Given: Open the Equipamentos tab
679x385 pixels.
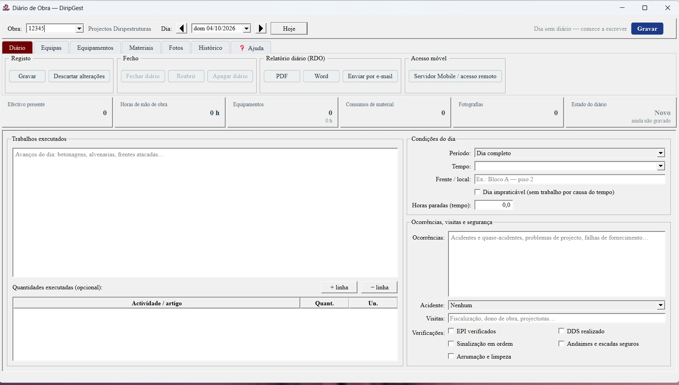Looking at the screenshot, I should tap(95, 48).
